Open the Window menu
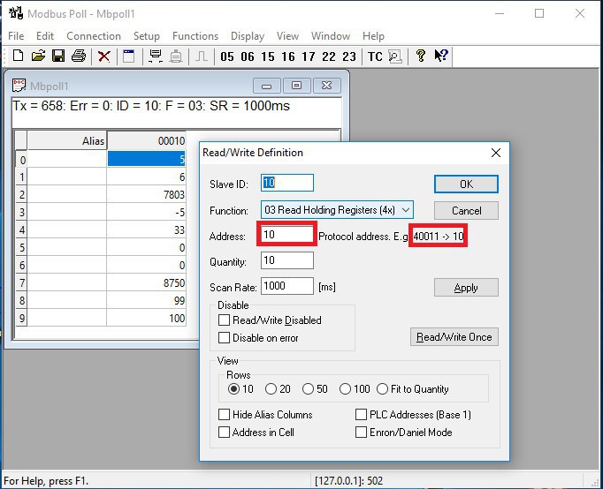 331,36
